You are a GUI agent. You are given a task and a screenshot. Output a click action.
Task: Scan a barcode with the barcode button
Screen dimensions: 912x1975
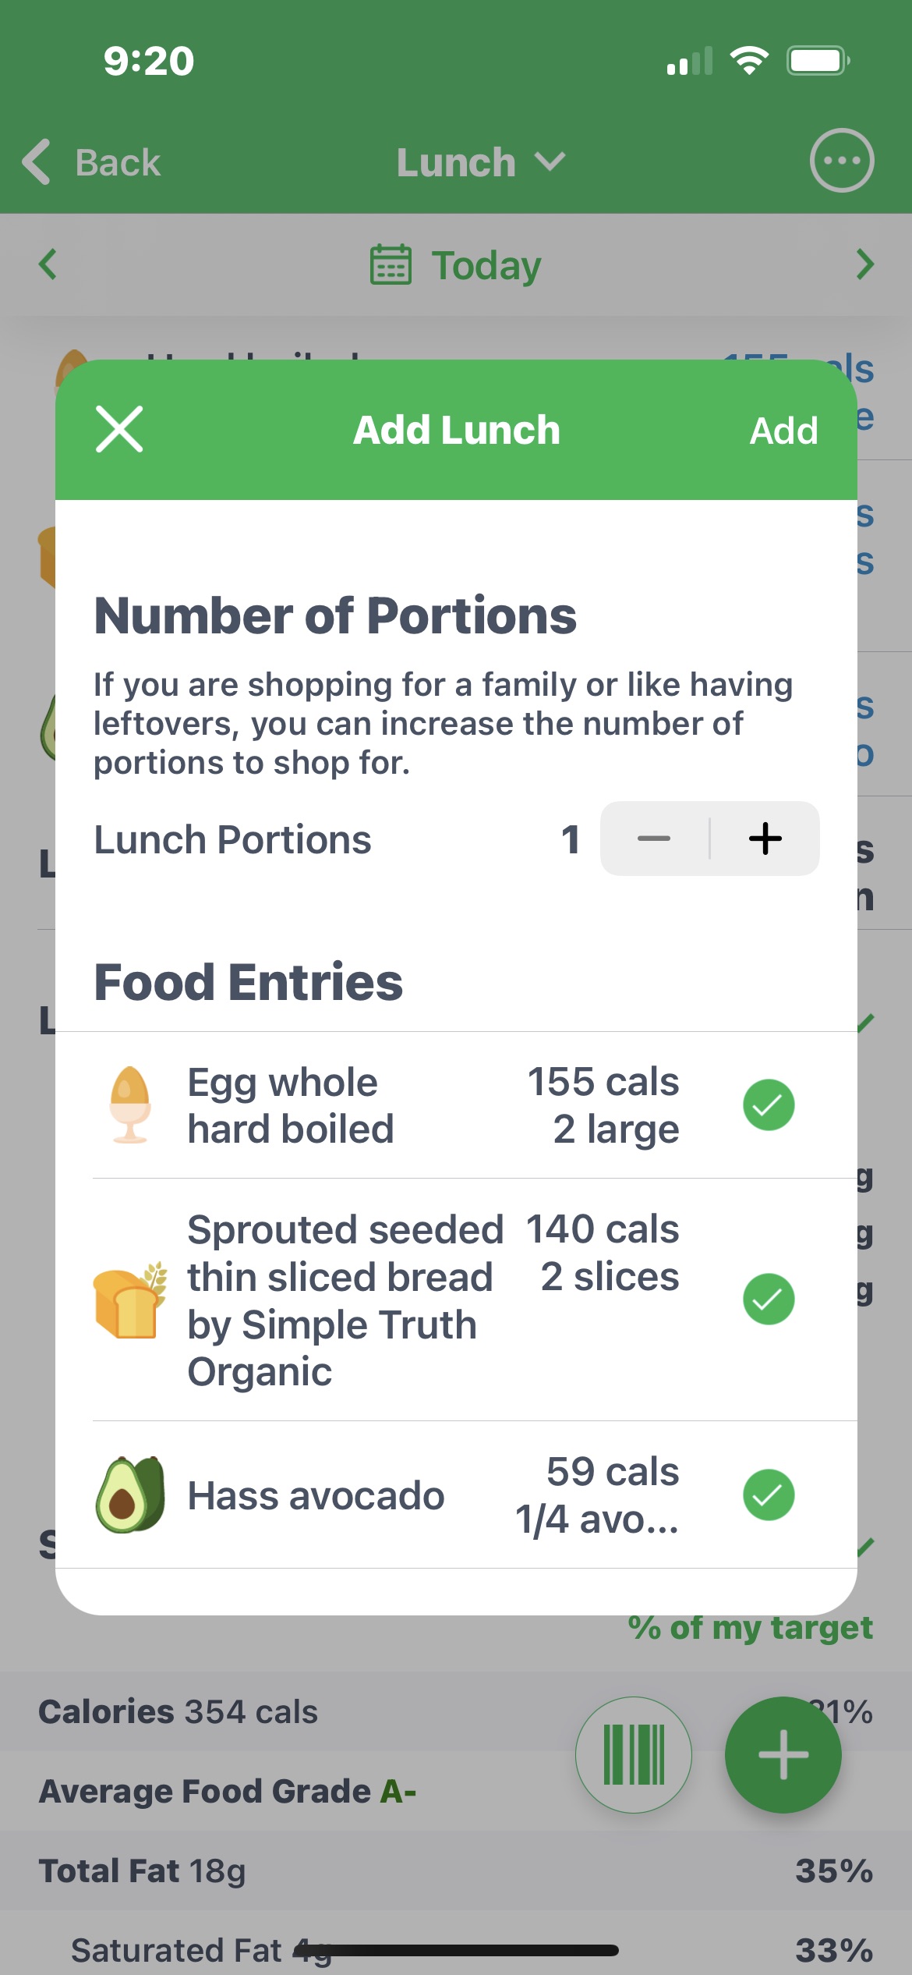pyautogui.click(x=633, y=1754)
